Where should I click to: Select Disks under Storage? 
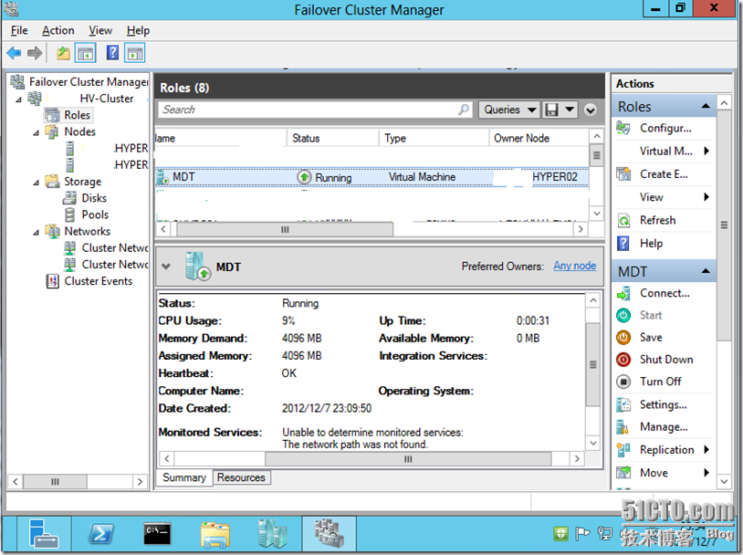94,198
